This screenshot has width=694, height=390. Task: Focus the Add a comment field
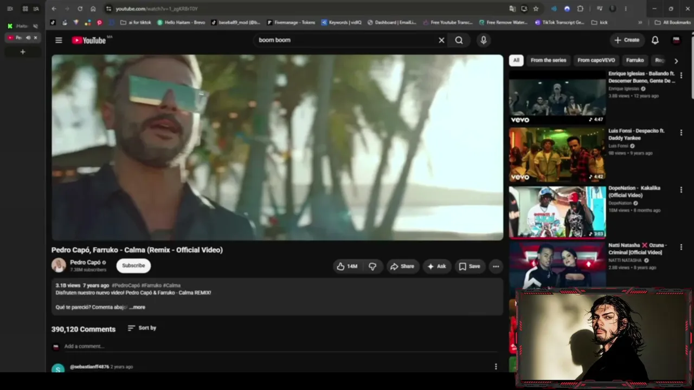coord(282,347)
